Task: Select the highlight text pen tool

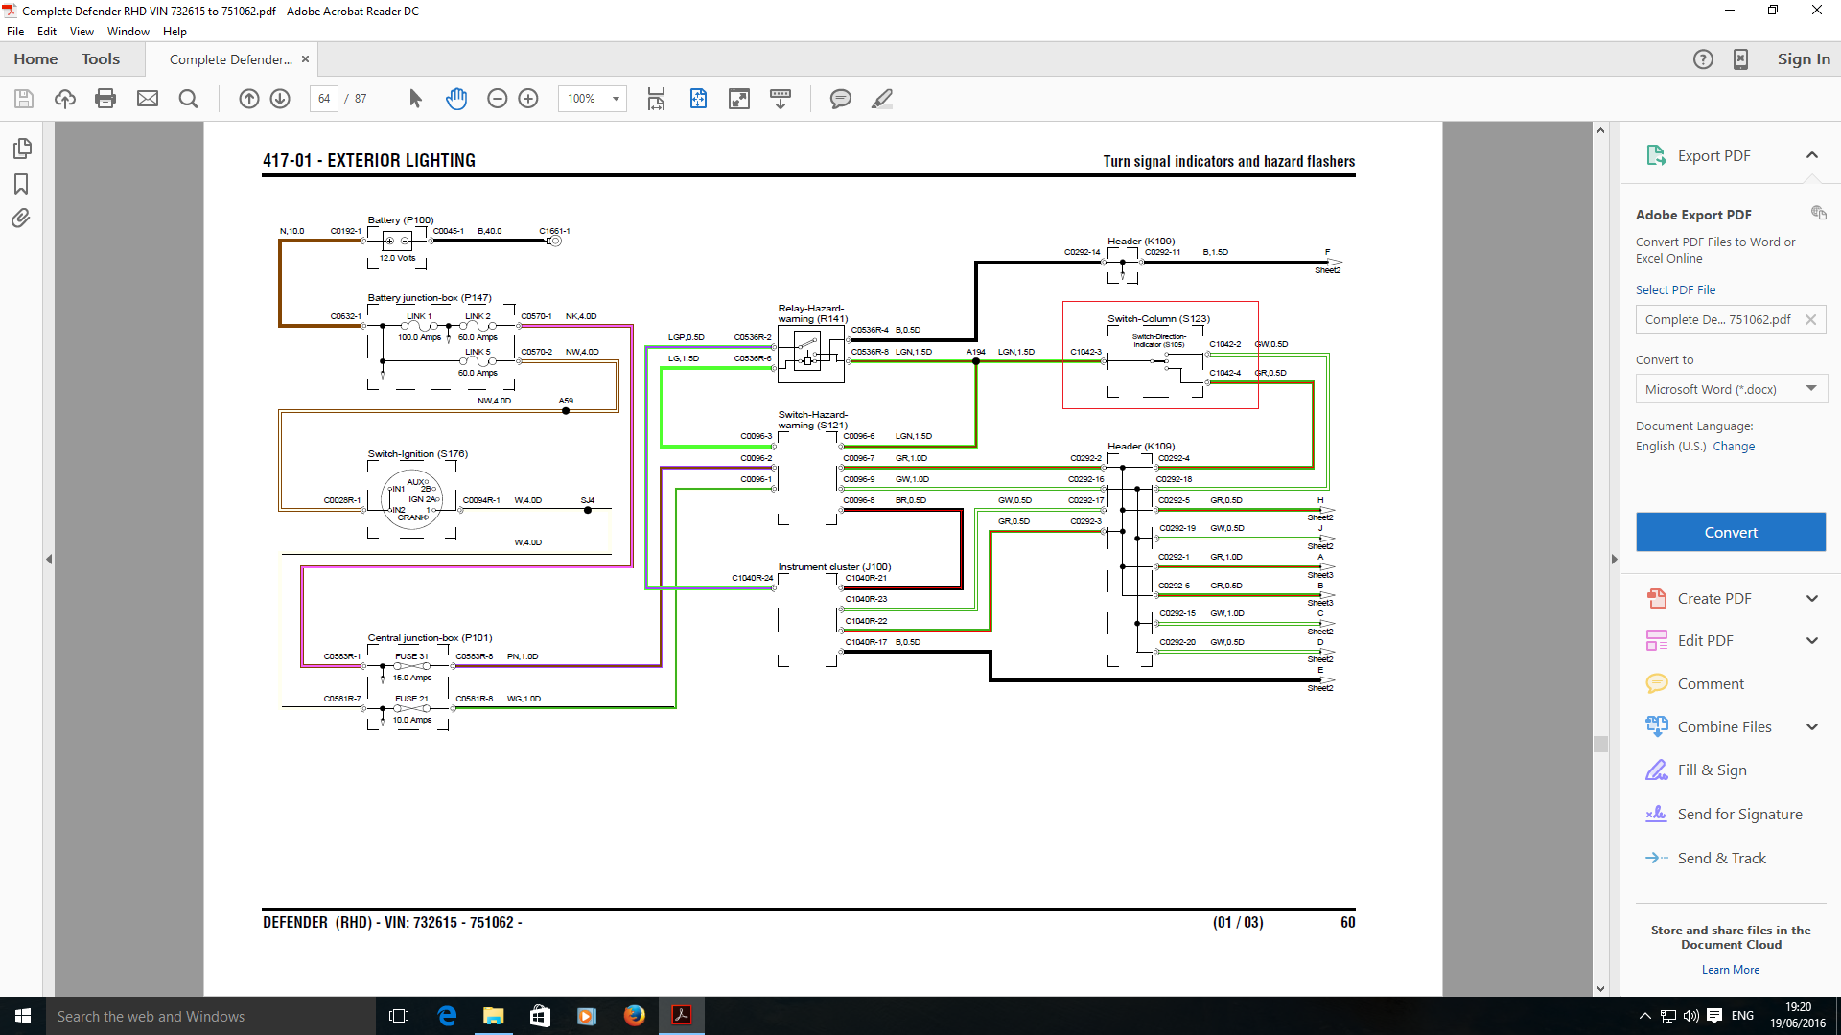Action: pyautogui.click(x=882, y=99)
